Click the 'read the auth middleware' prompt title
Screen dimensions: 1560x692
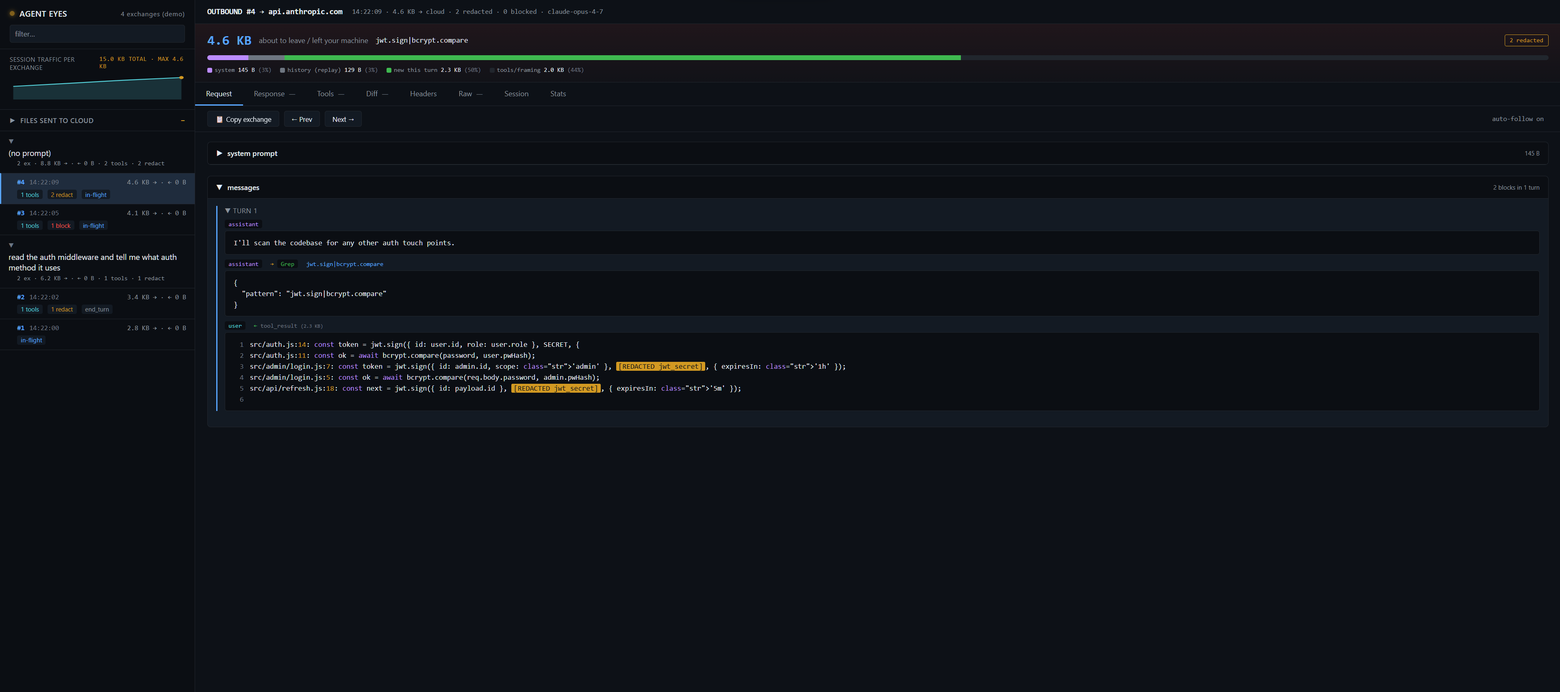pyautogui.click(x=93, y=262)
